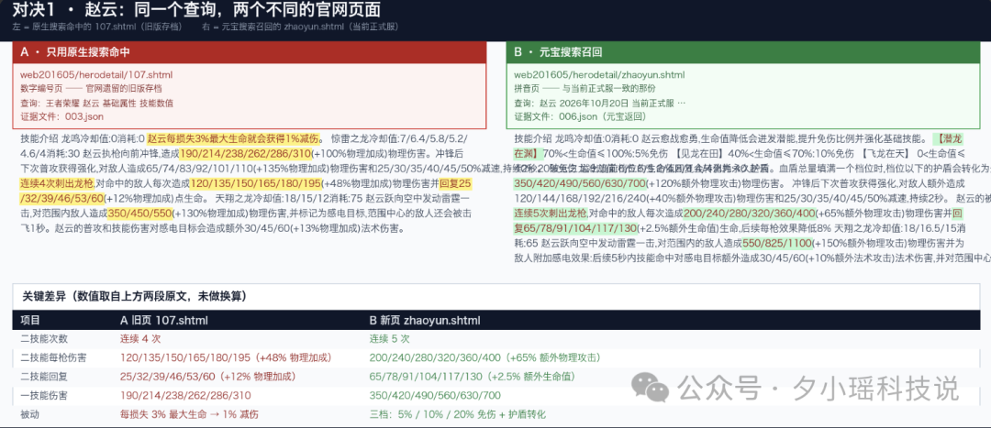Select the green header 'B · 元宝搜索召回'
Viewport: 991px width, 428px height.
pos(744,52)
